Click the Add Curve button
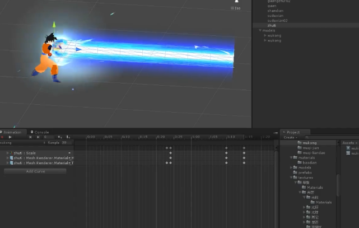 35,171
